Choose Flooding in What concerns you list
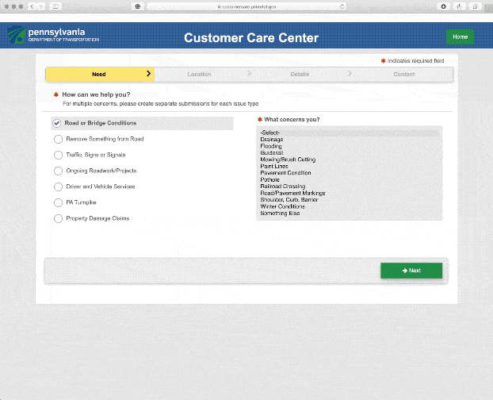The width and height of the screenshot is (493, 400). [x=271, y=146]
